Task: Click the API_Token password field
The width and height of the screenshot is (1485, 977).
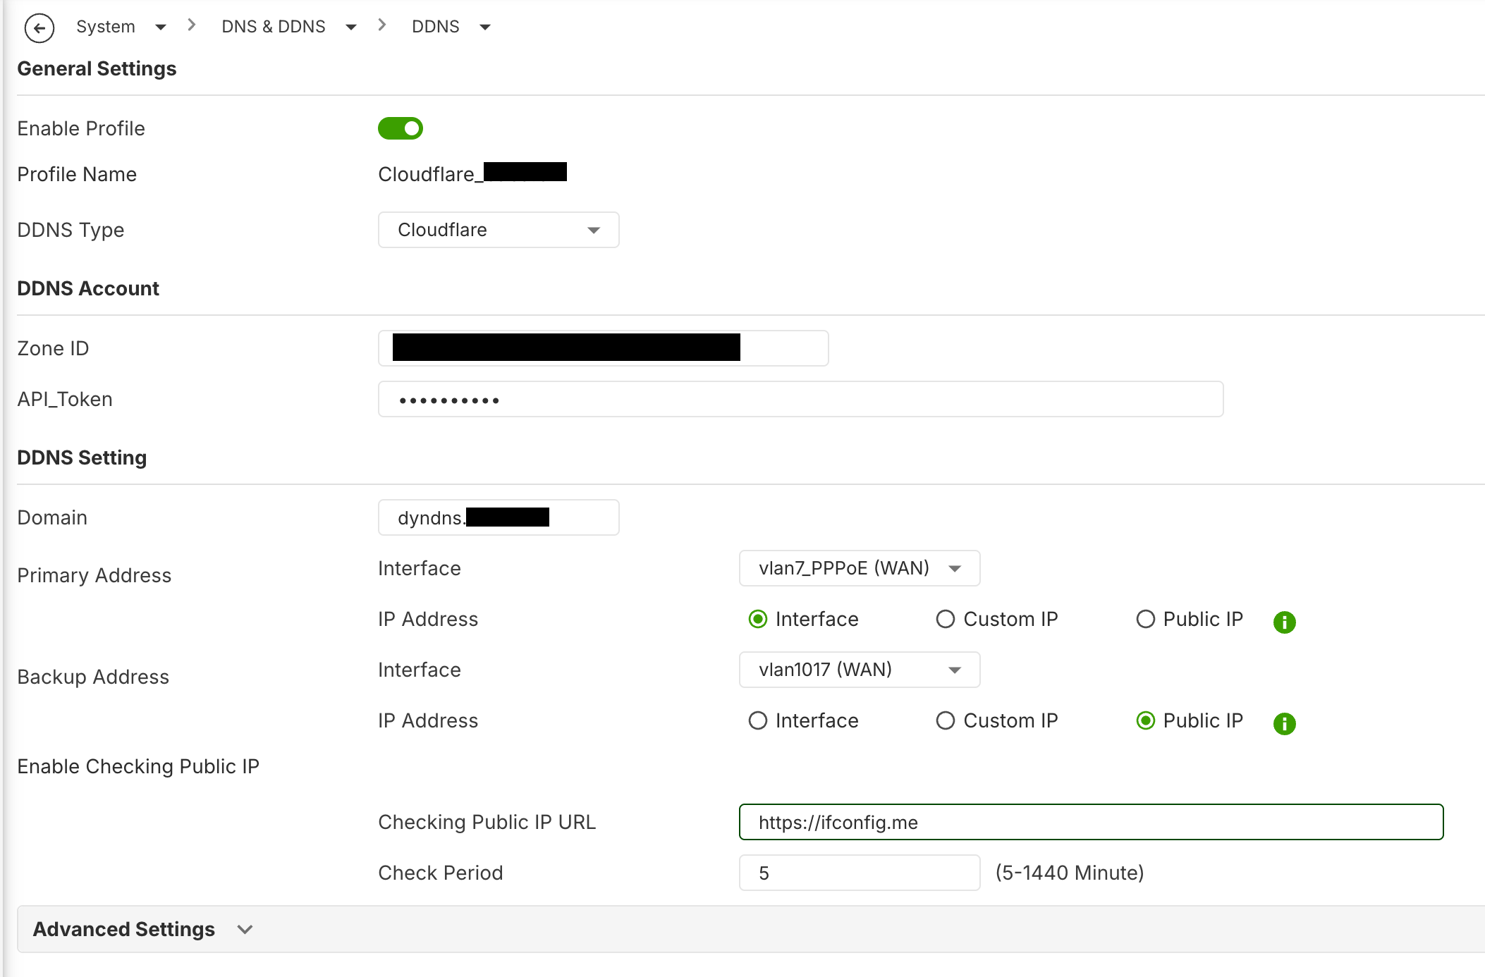Action: point(801,399)
